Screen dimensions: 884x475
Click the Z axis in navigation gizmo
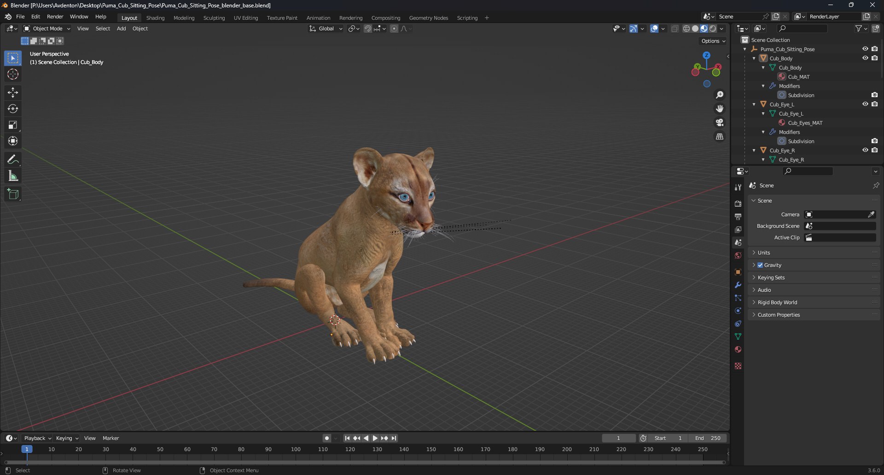click(706, 55)
